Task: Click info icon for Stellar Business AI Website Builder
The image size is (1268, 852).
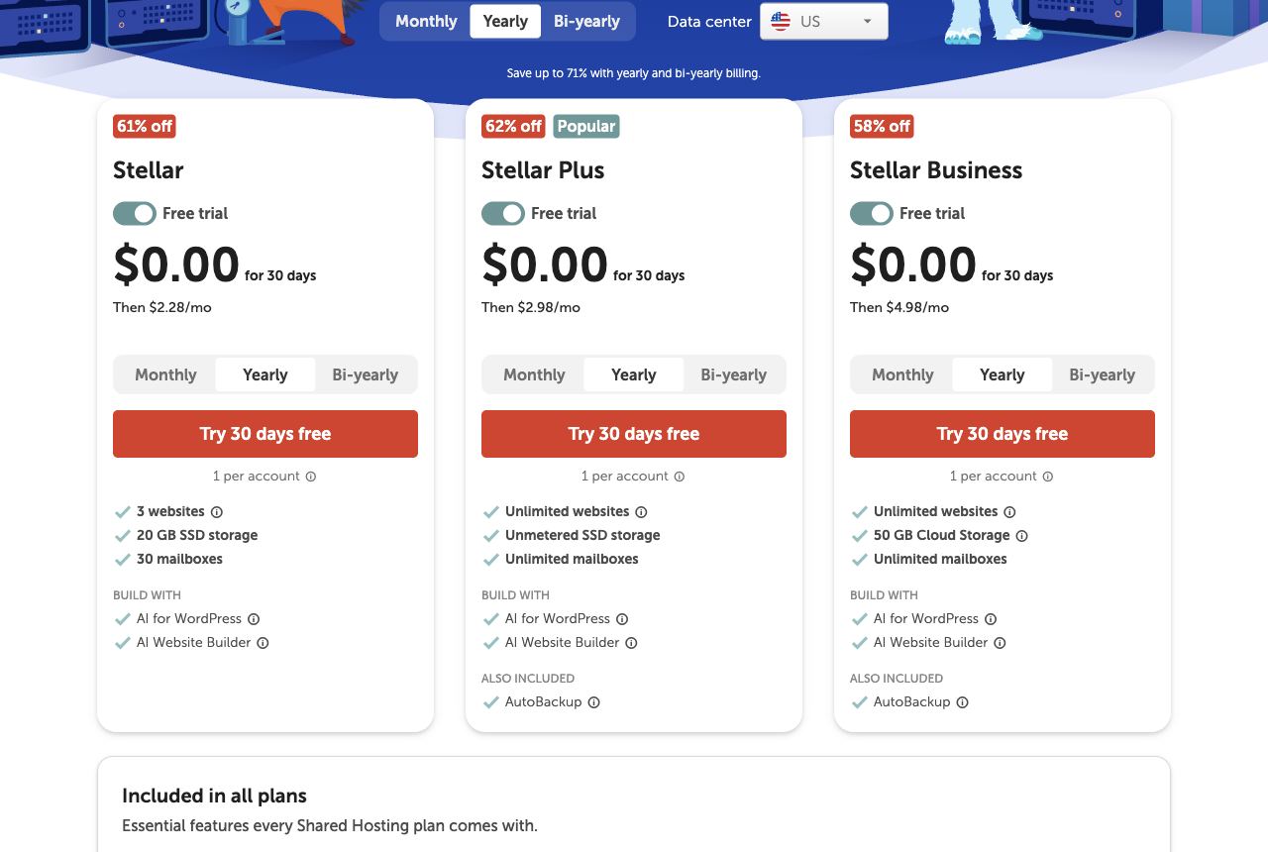Action: 1001,643
